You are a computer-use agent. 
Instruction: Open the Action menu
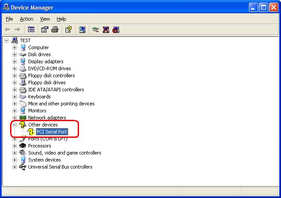26,19
